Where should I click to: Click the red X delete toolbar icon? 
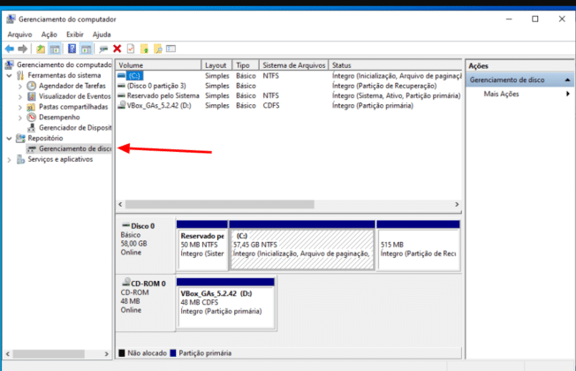click(x=117, y=49)
